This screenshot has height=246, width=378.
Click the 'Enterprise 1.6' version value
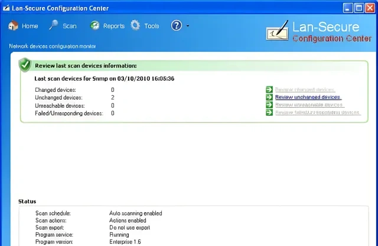(x=125, y=242)
